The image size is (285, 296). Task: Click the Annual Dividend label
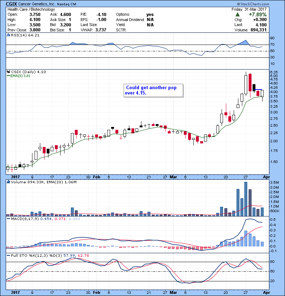tap(130, 20)
